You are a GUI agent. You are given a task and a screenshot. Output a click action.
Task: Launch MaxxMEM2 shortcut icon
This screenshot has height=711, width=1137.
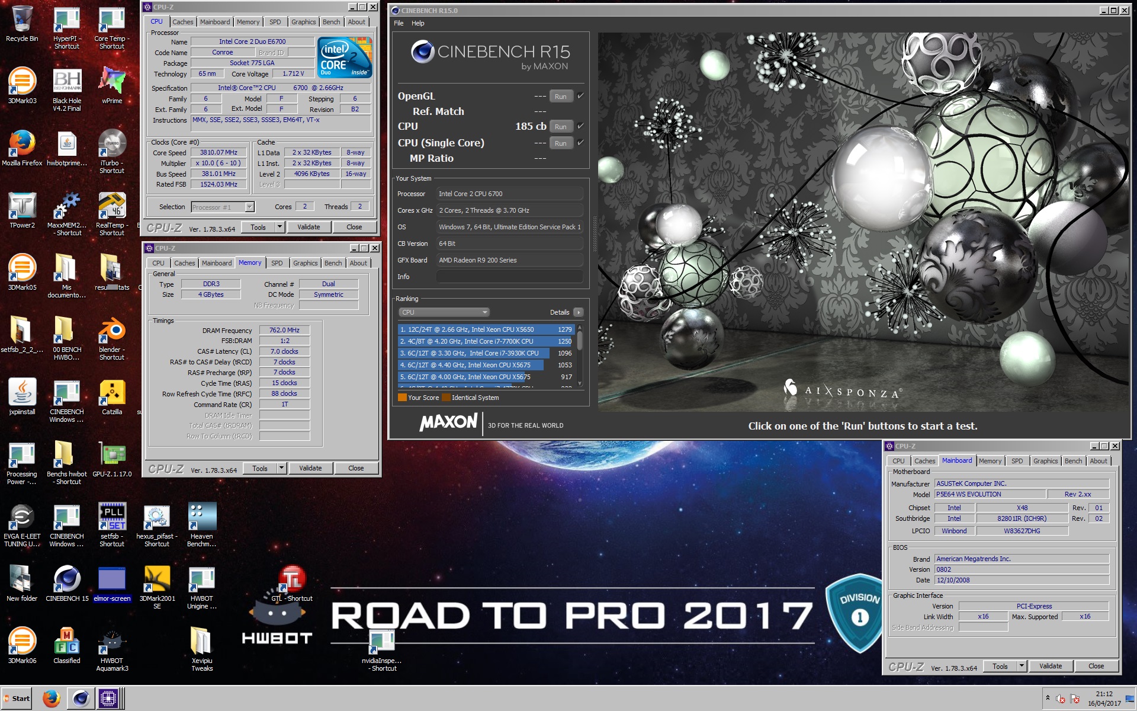67,206
